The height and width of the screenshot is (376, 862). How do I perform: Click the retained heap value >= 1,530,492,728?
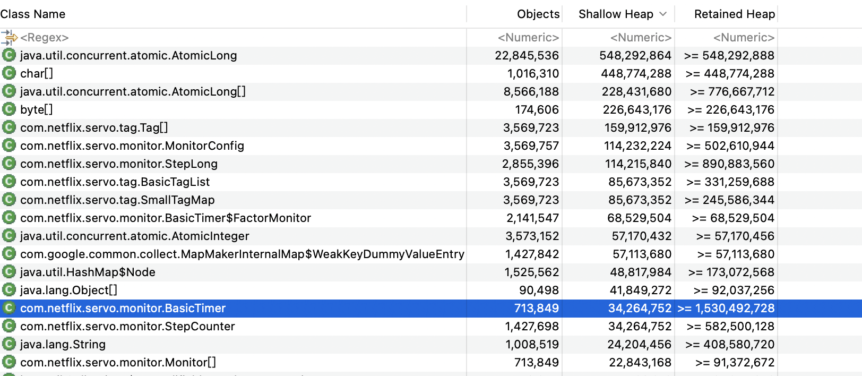click(x=726, y=308)
